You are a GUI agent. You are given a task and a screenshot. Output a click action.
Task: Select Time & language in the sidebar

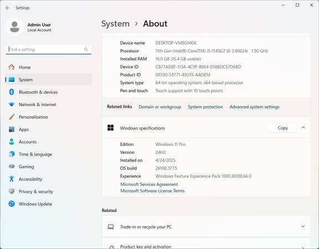[48, 154]
